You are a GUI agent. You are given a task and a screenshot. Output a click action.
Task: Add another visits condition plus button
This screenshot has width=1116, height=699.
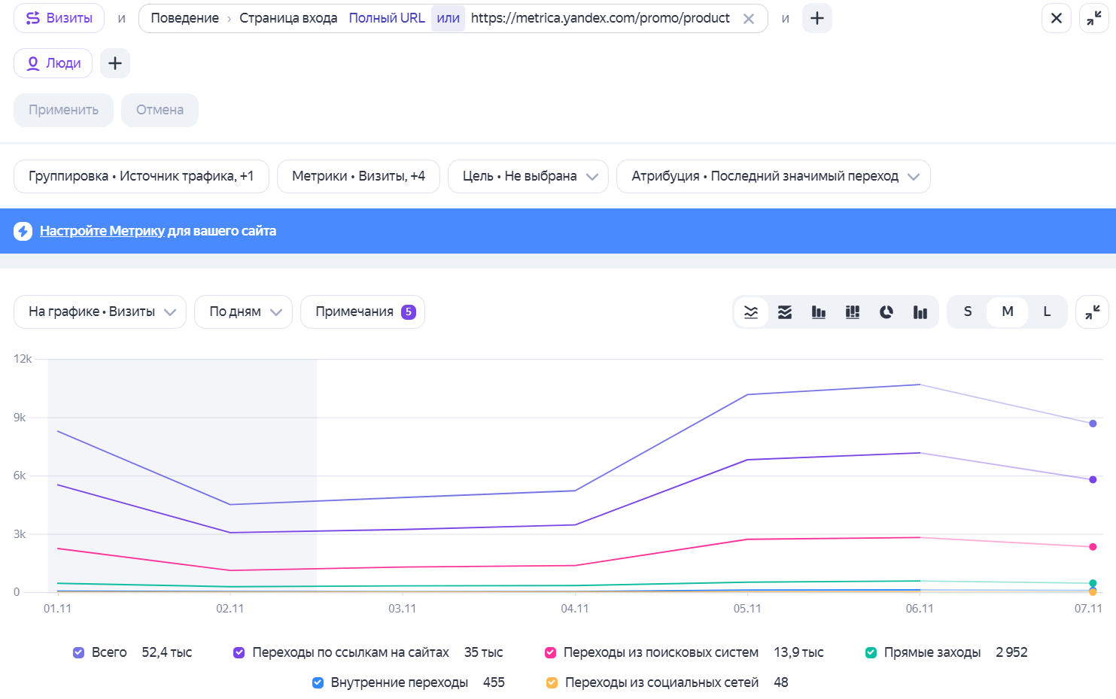click(817, 18)
